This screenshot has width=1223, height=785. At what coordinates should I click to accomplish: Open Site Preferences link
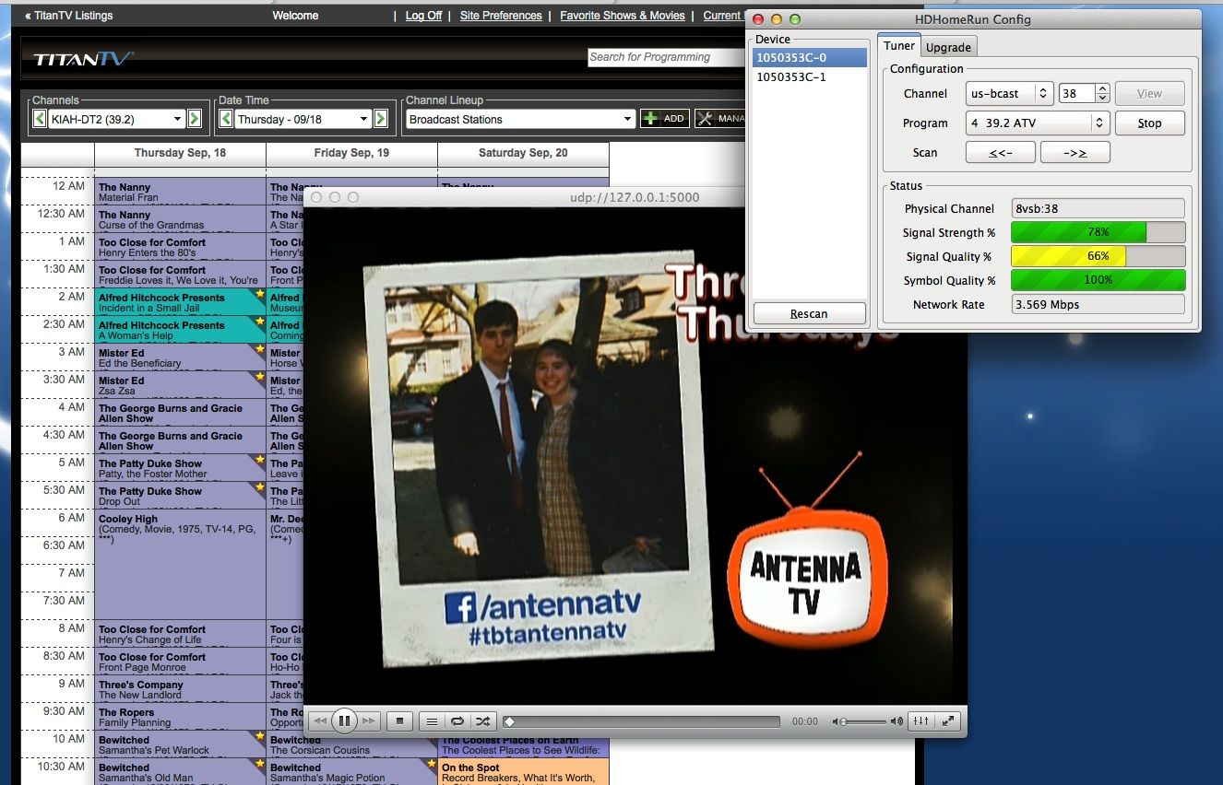pos(501,16)
